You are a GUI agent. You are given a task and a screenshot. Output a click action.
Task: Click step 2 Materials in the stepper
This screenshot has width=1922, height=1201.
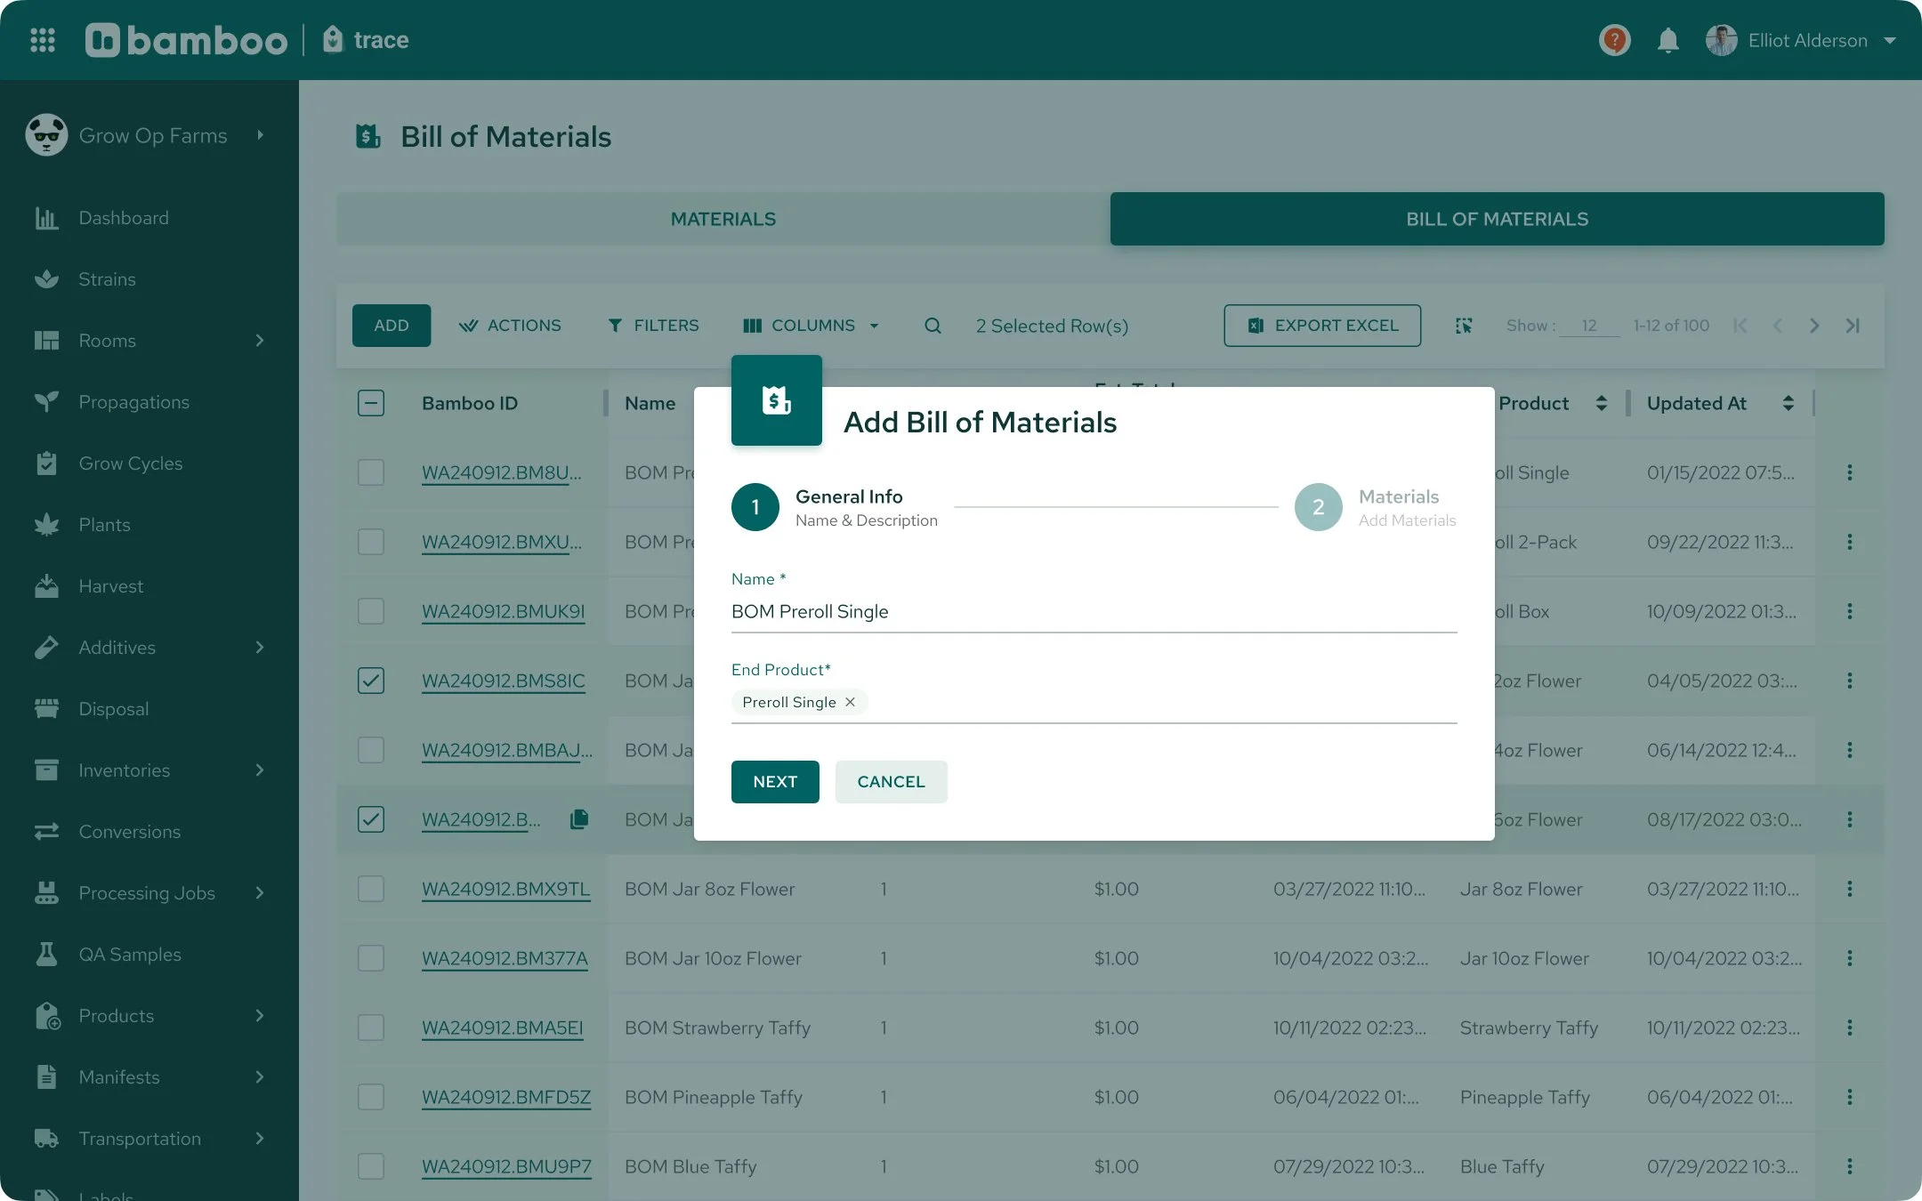pyautogui.click(x=1376, y=507)
